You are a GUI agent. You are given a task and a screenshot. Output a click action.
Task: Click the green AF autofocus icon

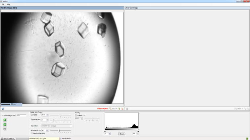(5, 125)
